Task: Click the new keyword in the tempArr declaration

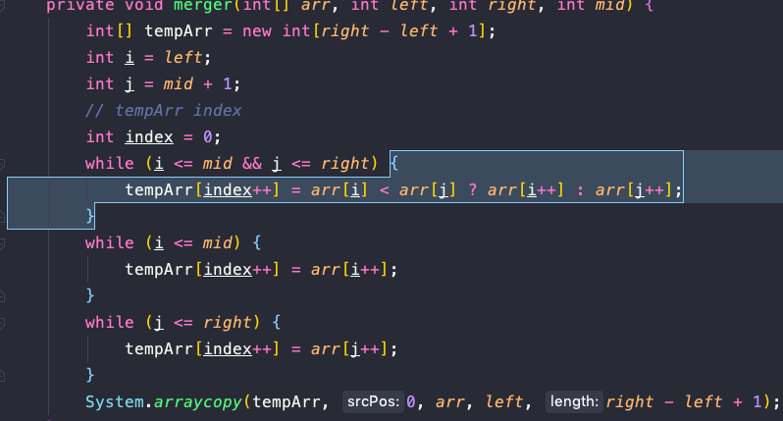Action: point(257,31)
